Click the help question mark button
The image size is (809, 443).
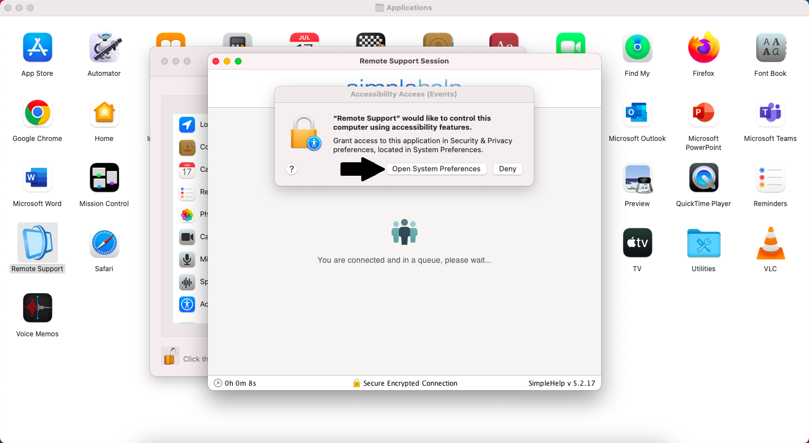coord(291,169)
